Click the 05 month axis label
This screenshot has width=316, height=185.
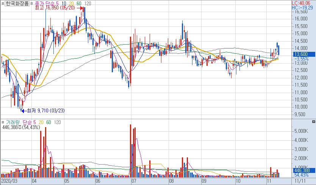click(x=67, y=181)
